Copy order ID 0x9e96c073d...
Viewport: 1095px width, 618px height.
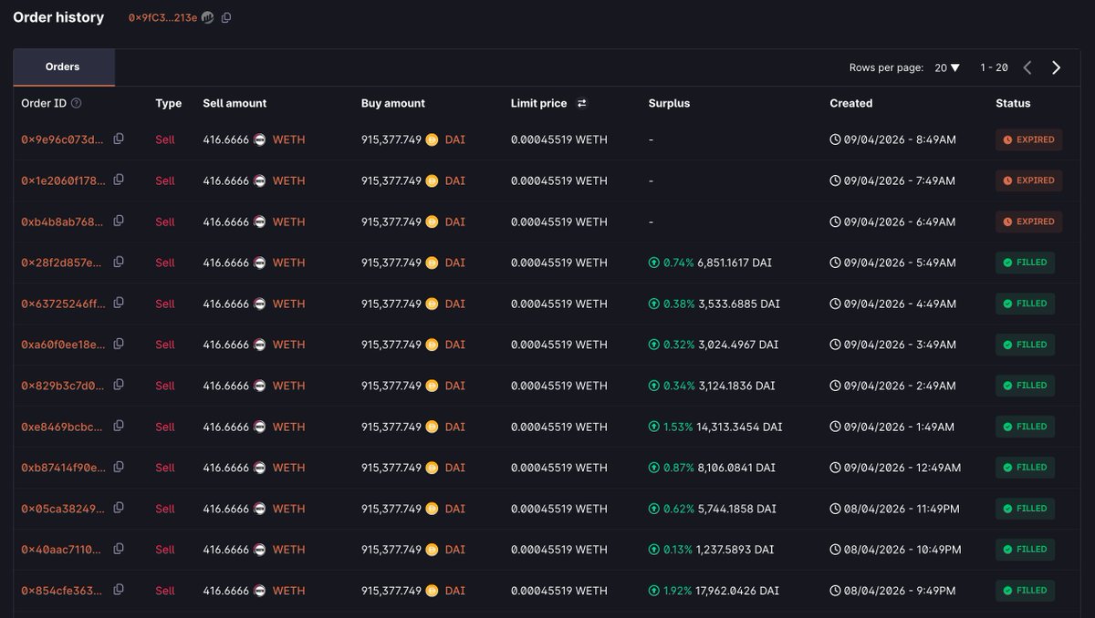pos(119,139)
